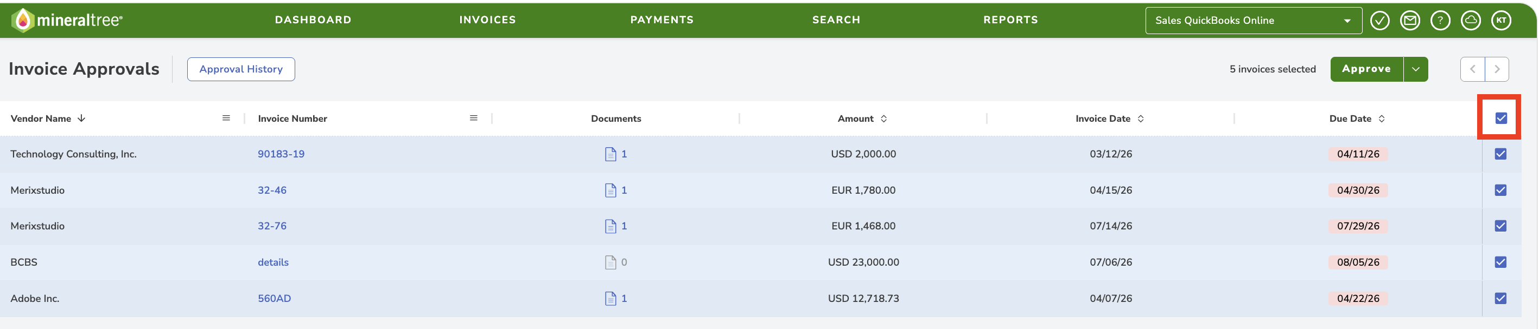Open document icon for invoice 32-76
The height and width of the screenshot is (329, 1539).
[x=610, y=226]
